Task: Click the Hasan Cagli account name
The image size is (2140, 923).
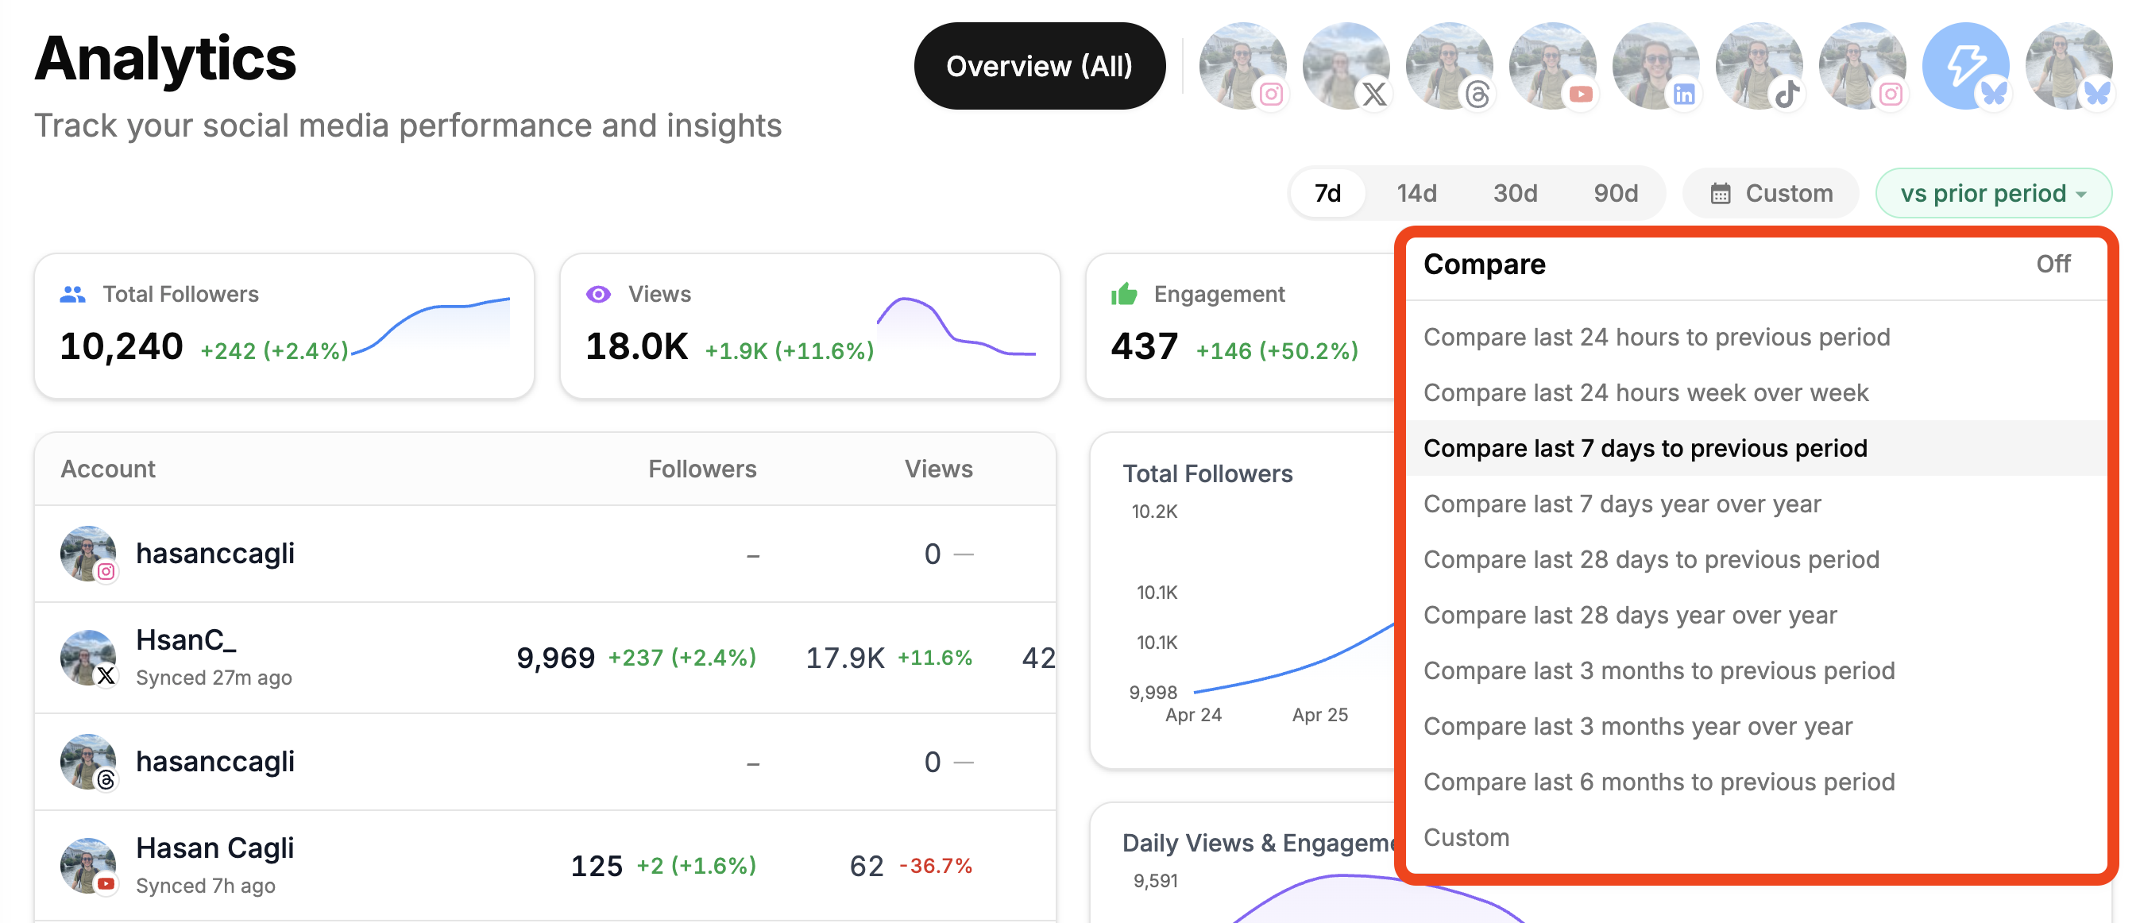Action: coord(215,848)
